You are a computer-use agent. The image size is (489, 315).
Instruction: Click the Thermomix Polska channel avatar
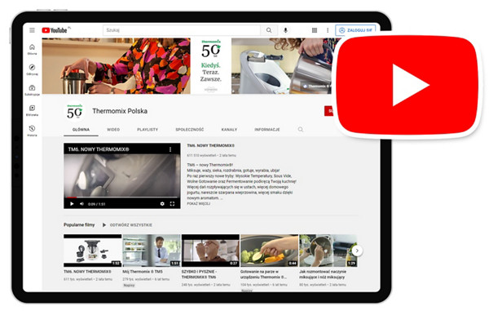click(x=75, y=112)
